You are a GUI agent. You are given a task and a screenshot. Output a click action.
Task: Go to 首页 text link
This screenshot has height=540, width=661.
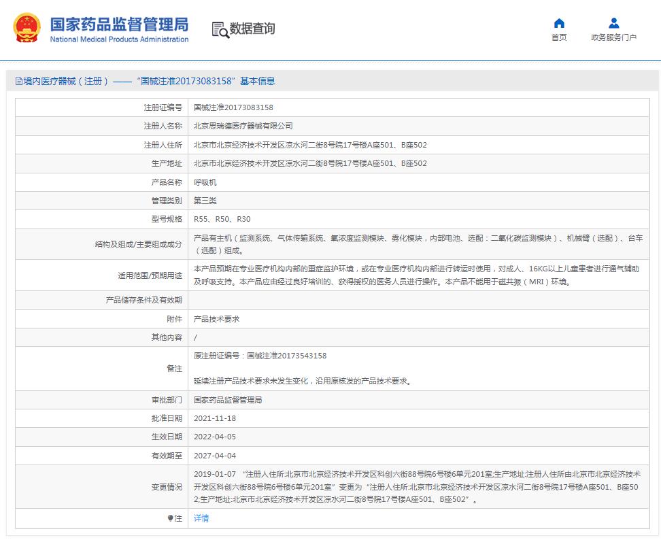click(x=559, y=38)
